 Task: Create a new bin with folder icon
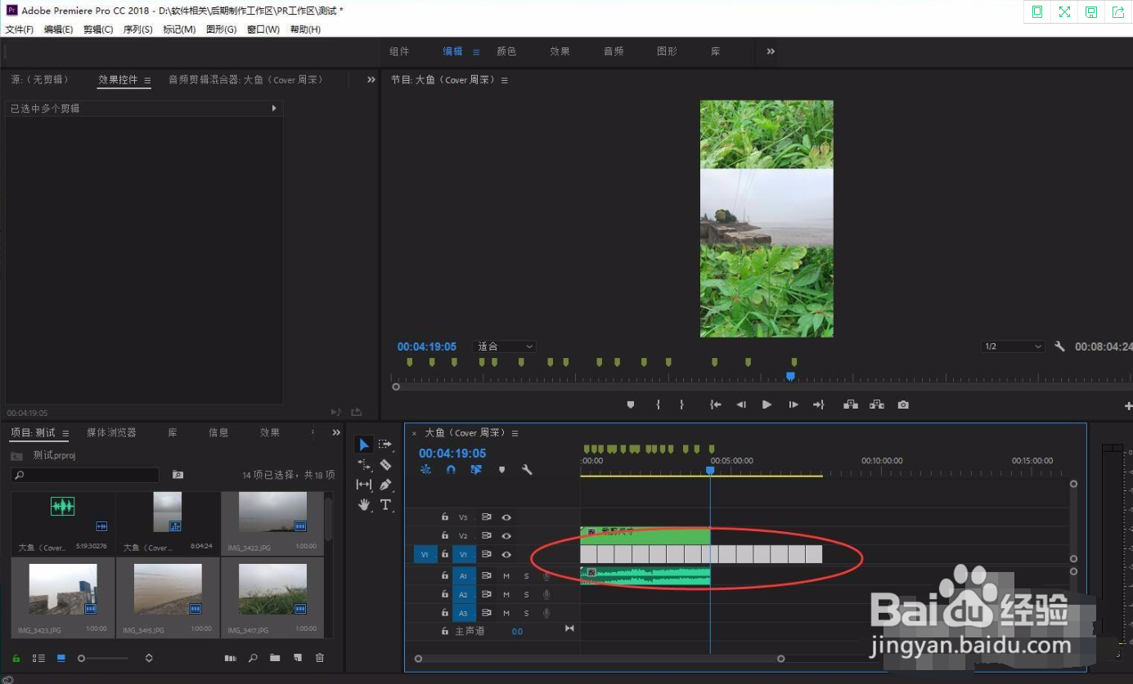click(x=275, y=658)
